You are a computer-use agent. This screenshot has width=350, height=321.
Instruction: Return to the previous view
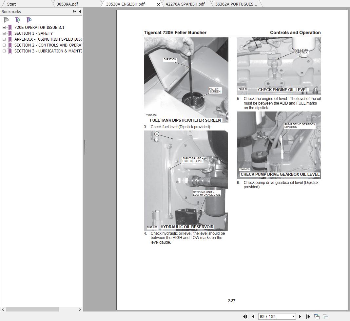coord(317,316)
